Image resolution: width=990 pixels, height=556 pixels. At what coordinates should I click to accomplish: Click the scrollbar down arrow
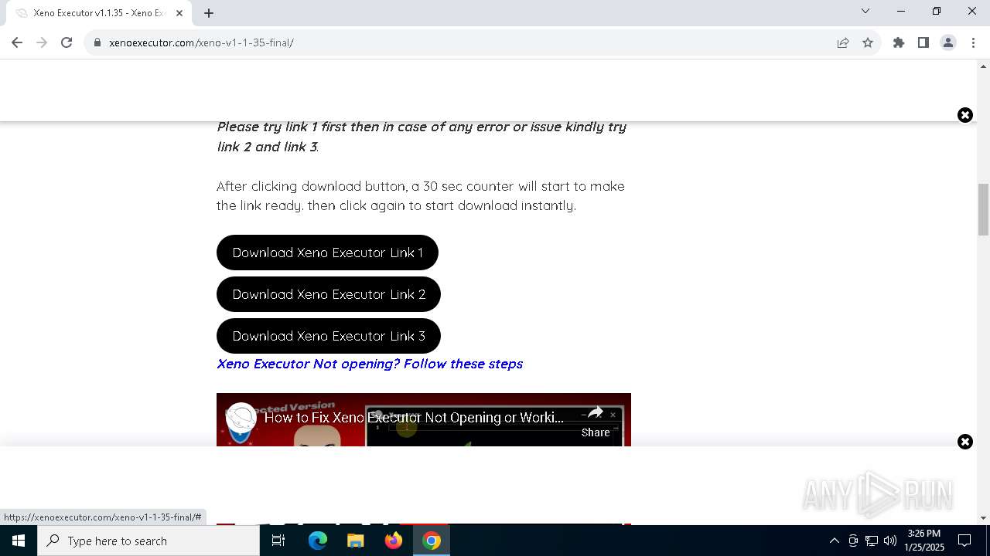(x=983, y=518)
